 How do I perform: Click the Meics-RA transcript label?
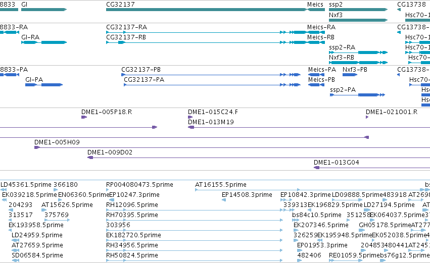point(321,27)
